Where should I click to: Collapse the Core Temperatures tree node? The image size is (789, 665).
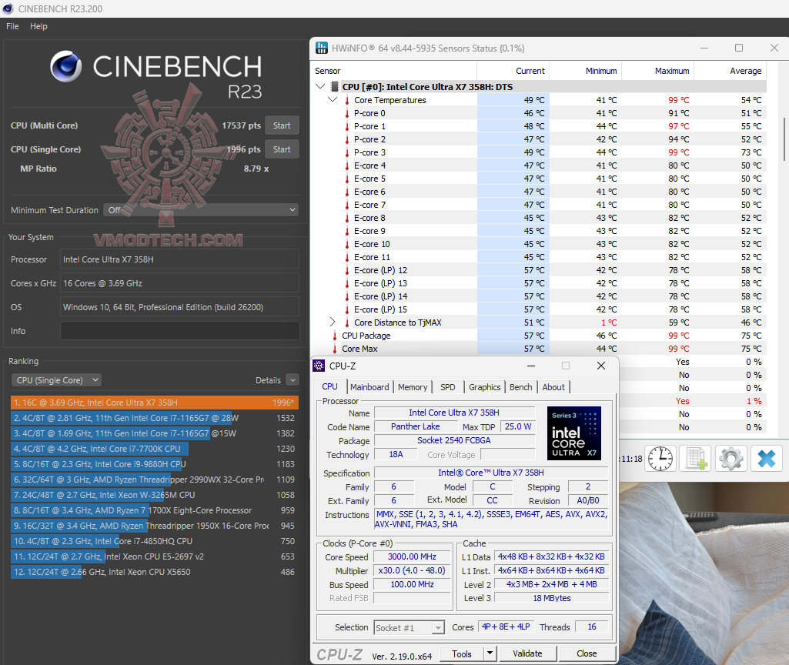tap(332, 99)
